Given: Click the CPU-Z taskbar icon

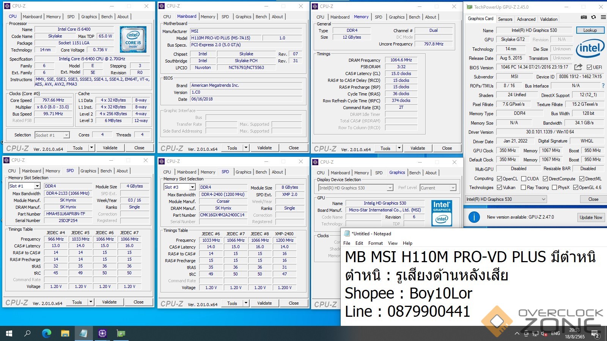Looking at the screenshot, I should (x=102, y=333).
